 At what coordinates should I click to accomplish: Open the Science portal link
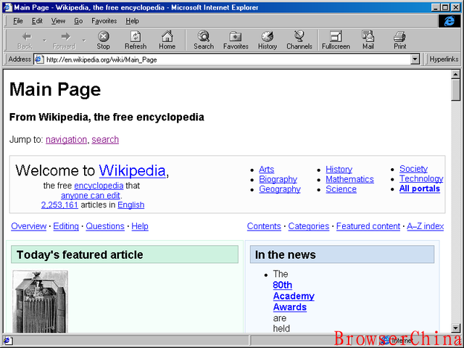(x=341, y=189)
